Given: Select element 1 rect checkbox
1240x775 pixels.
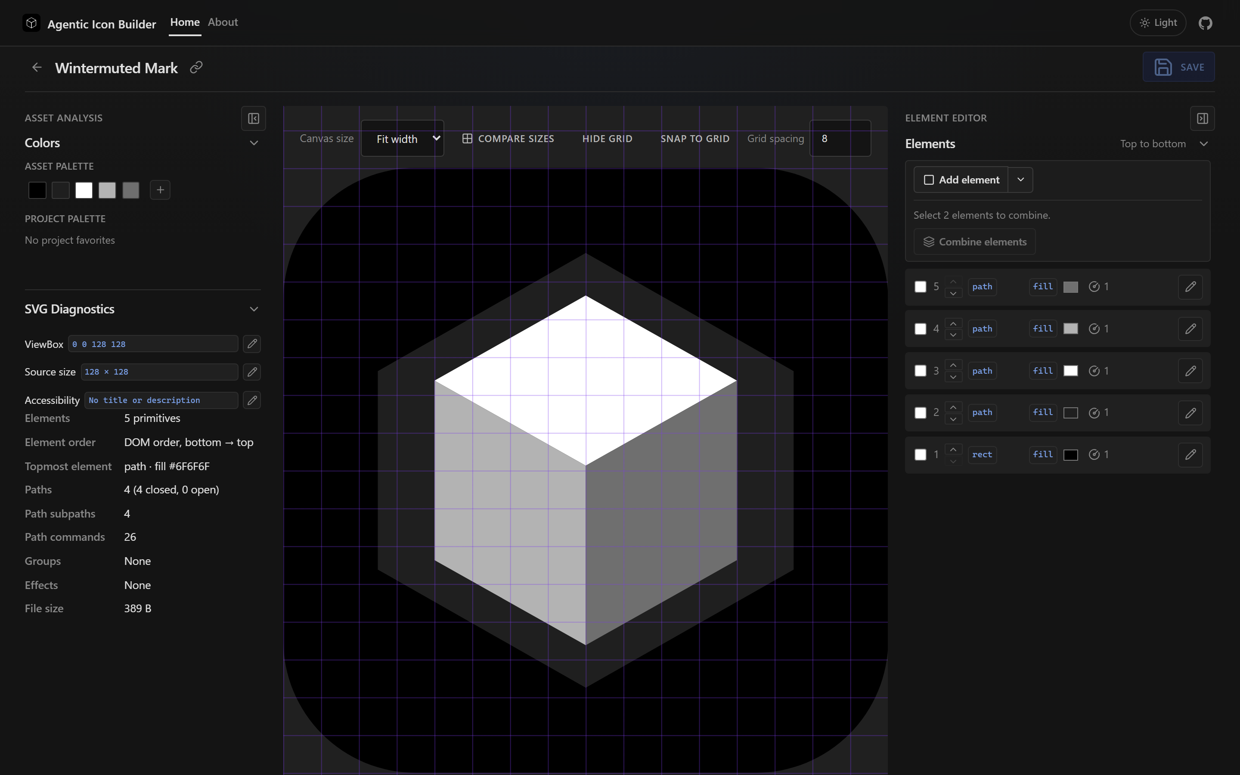Looking at the screenshot, I should [x=920, y=455].
